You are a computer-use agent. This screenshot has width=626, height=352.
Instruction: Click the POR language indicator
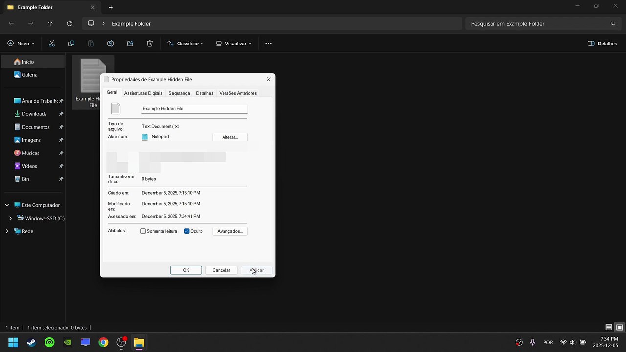(548, 342)
